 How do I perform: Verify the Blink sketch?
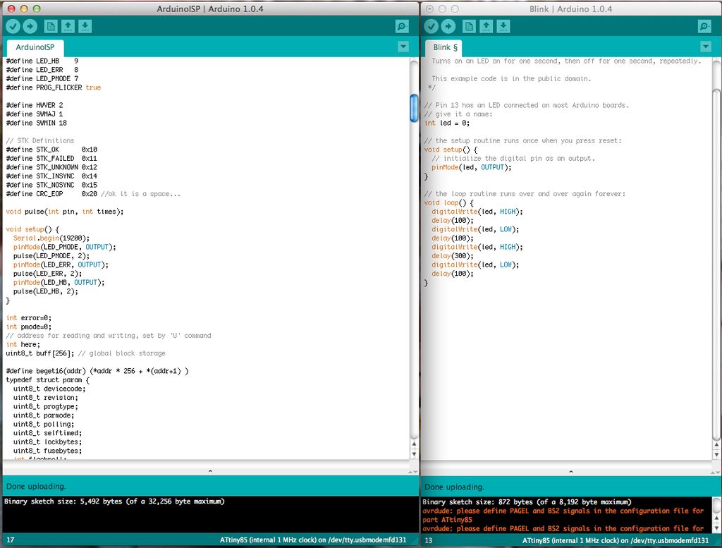[x=431, y=26]
